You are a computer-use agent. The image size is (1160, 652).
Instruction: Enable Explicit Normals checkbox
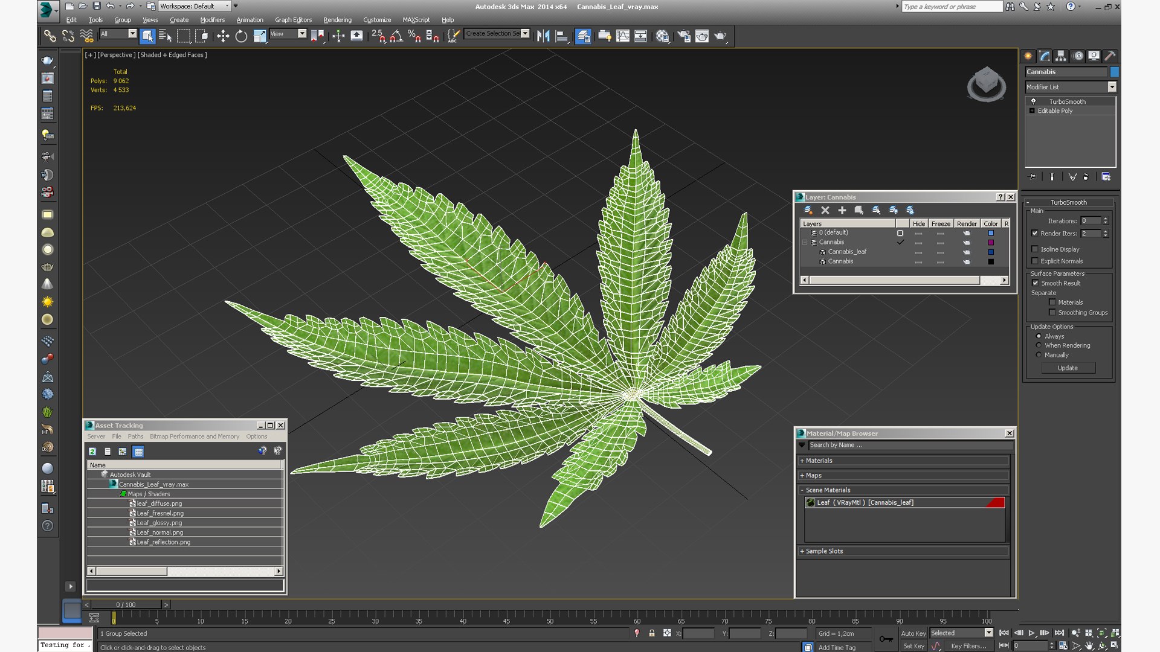pyautogui.click(x=1035, y=261)
